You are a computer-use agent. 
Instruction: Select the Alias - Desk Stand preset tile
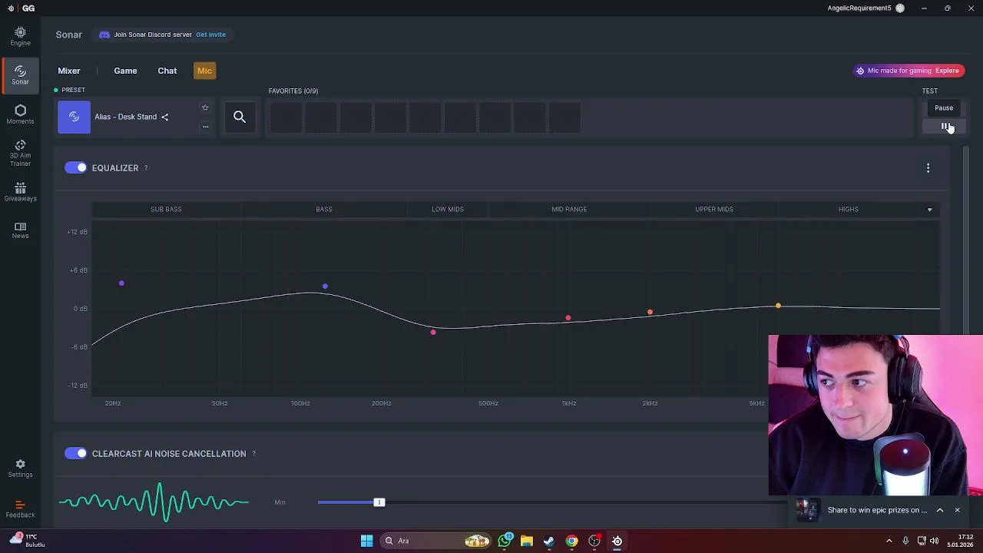click(x=74, y=117)
